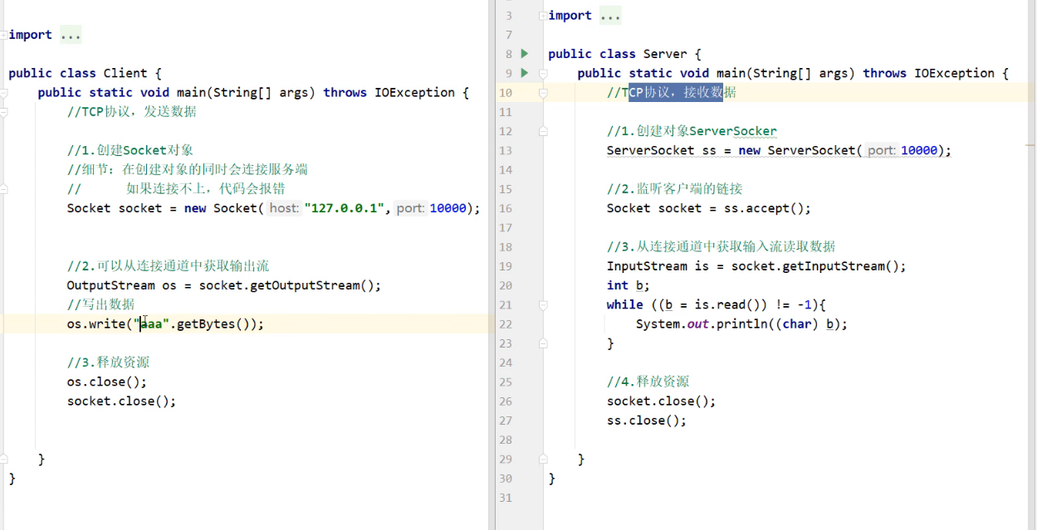Click comment '//TCP协议，发送数据' in Client
The image size is (1037, 530).
[x=132, y=112]
